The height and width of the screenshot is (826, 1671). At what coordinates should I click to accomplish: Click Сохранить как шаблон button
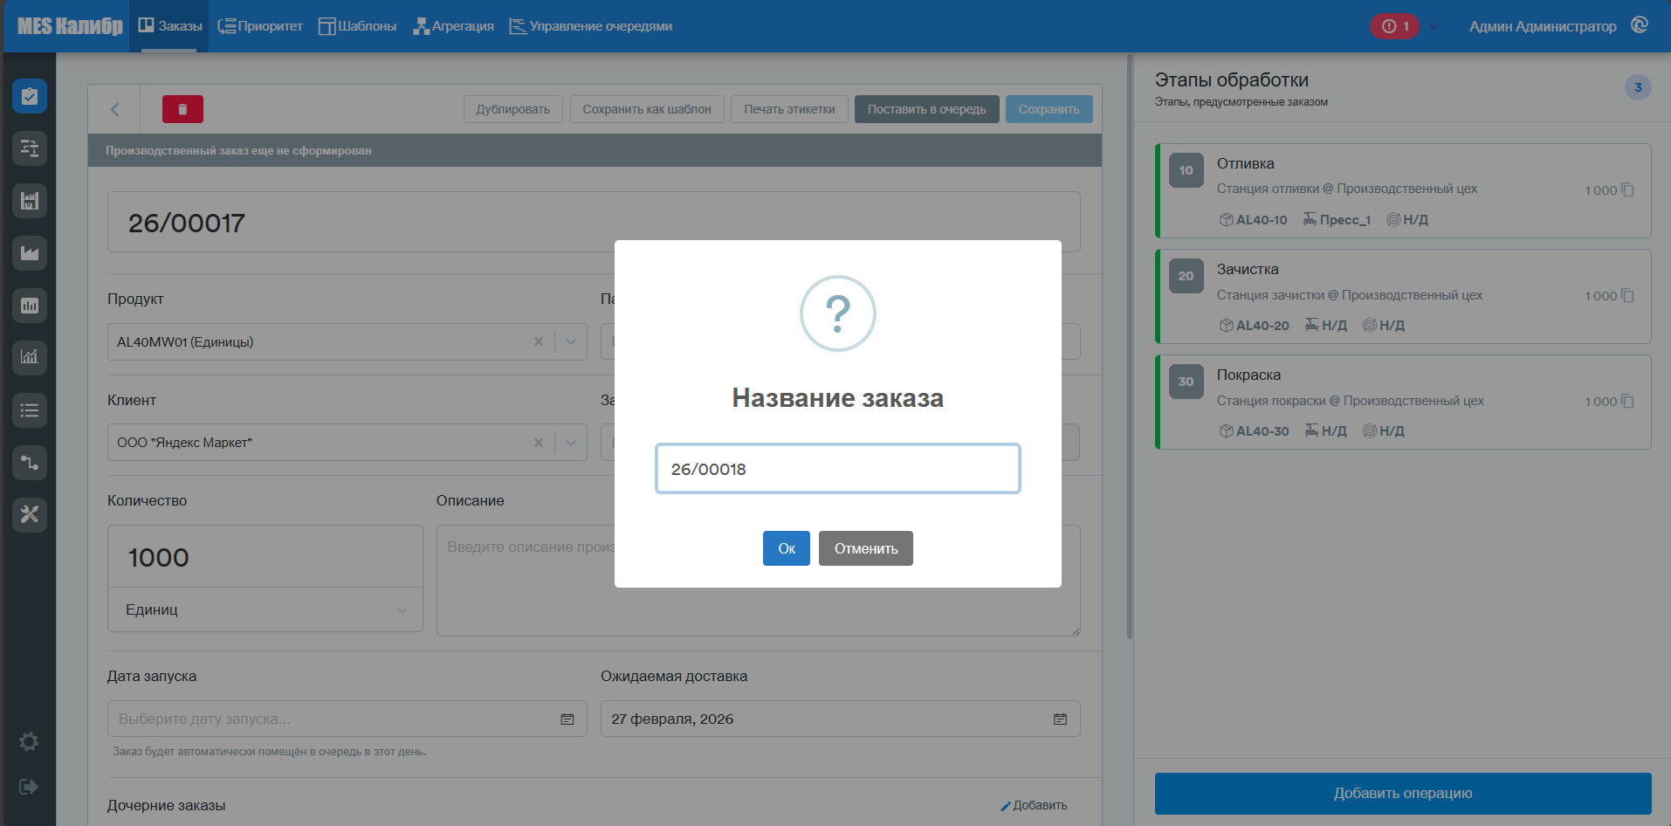point(647,109)
